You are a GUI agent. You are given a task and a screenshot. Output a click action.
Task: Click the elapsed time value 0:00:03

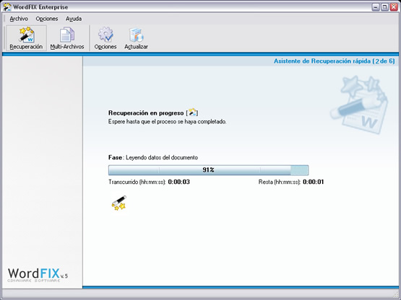(x=178, y=182)
